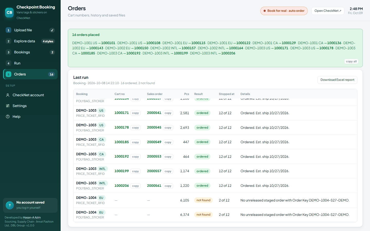Click the Stopped at column header
The height and width of the screenshot is (231, 370).
(x=227, y=94)
